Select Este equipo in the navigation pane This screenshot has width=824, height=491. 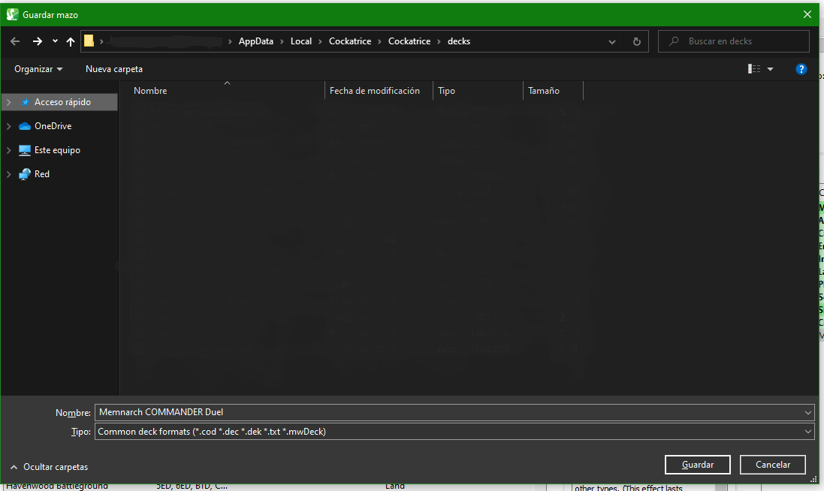(57, 150)
